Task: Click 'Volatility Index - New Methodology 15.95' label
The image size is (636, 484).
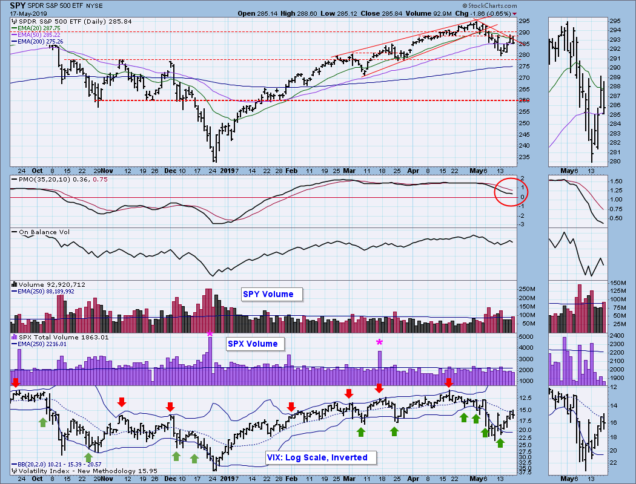Action: pyautogui.click(x=88, y=471)
